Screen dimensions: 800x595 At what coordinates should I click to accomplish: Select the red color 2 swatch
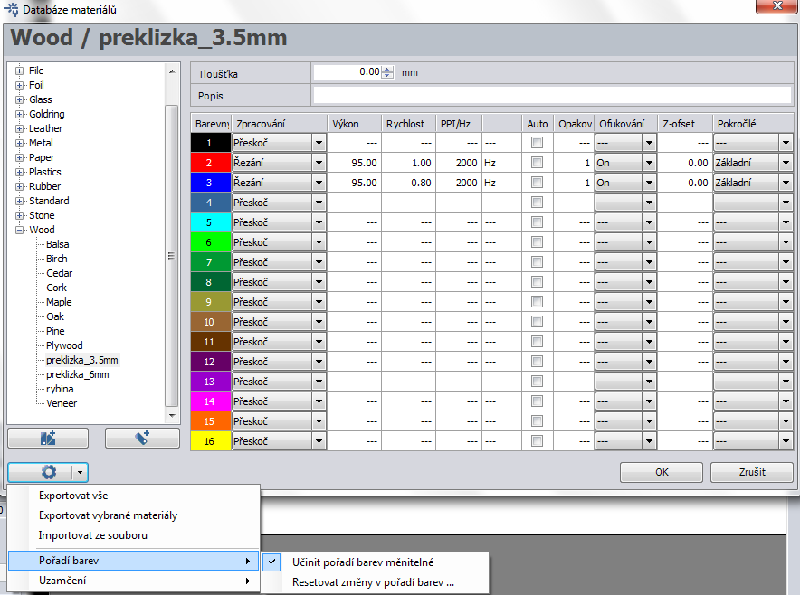(x=210, y=163)
